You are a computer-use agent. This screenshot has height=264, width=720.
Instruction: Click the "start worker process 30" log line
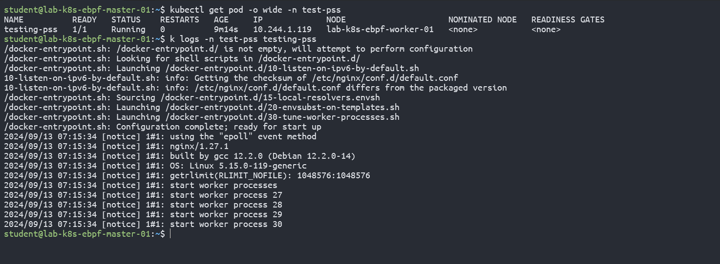pos(226,225)
